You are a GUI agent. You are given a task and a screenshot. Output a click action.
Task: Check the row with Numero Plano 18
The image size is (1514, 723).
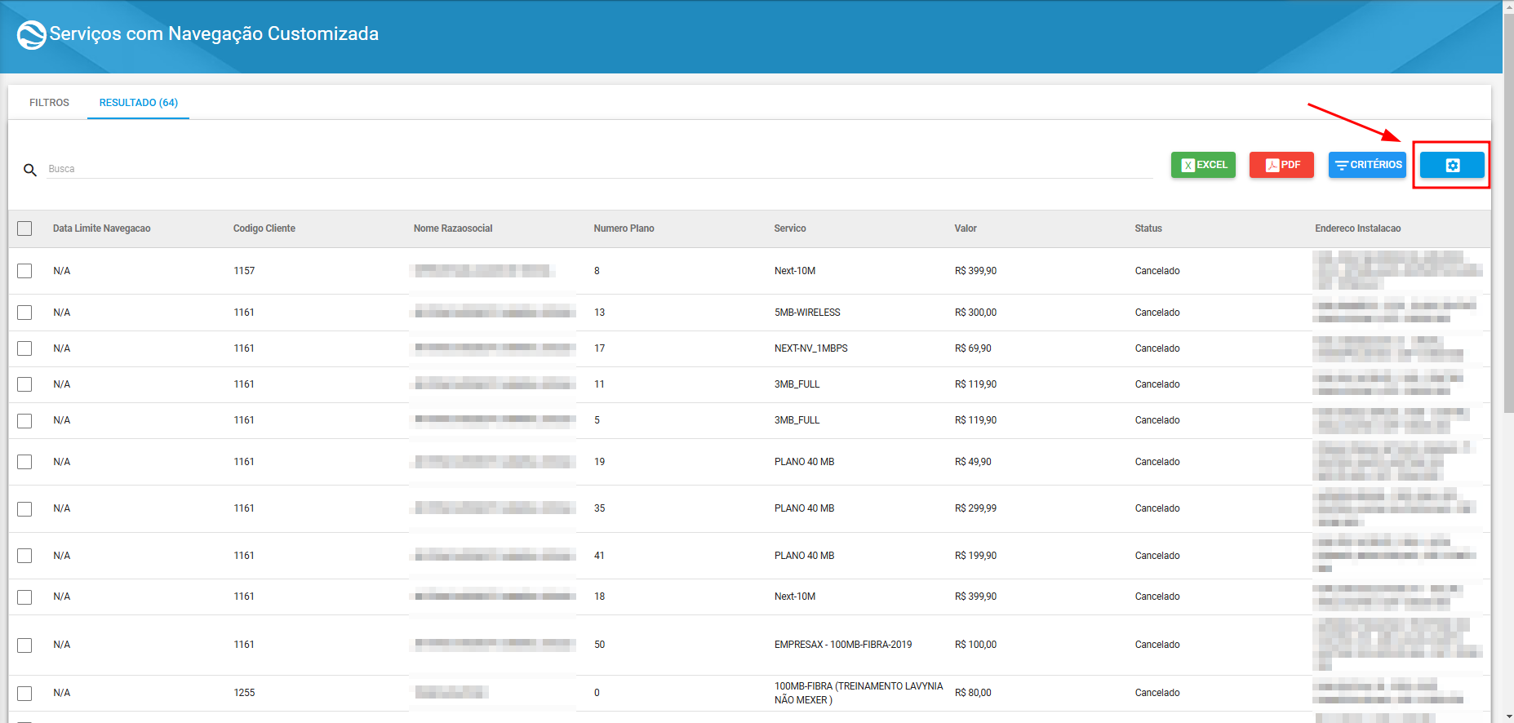click(24, 597)
